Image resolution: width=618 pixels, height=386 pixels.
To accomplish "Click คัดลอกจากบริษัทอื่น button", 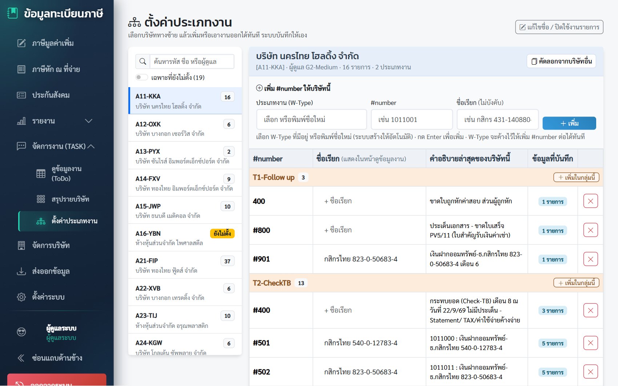I will pos(561,61).
